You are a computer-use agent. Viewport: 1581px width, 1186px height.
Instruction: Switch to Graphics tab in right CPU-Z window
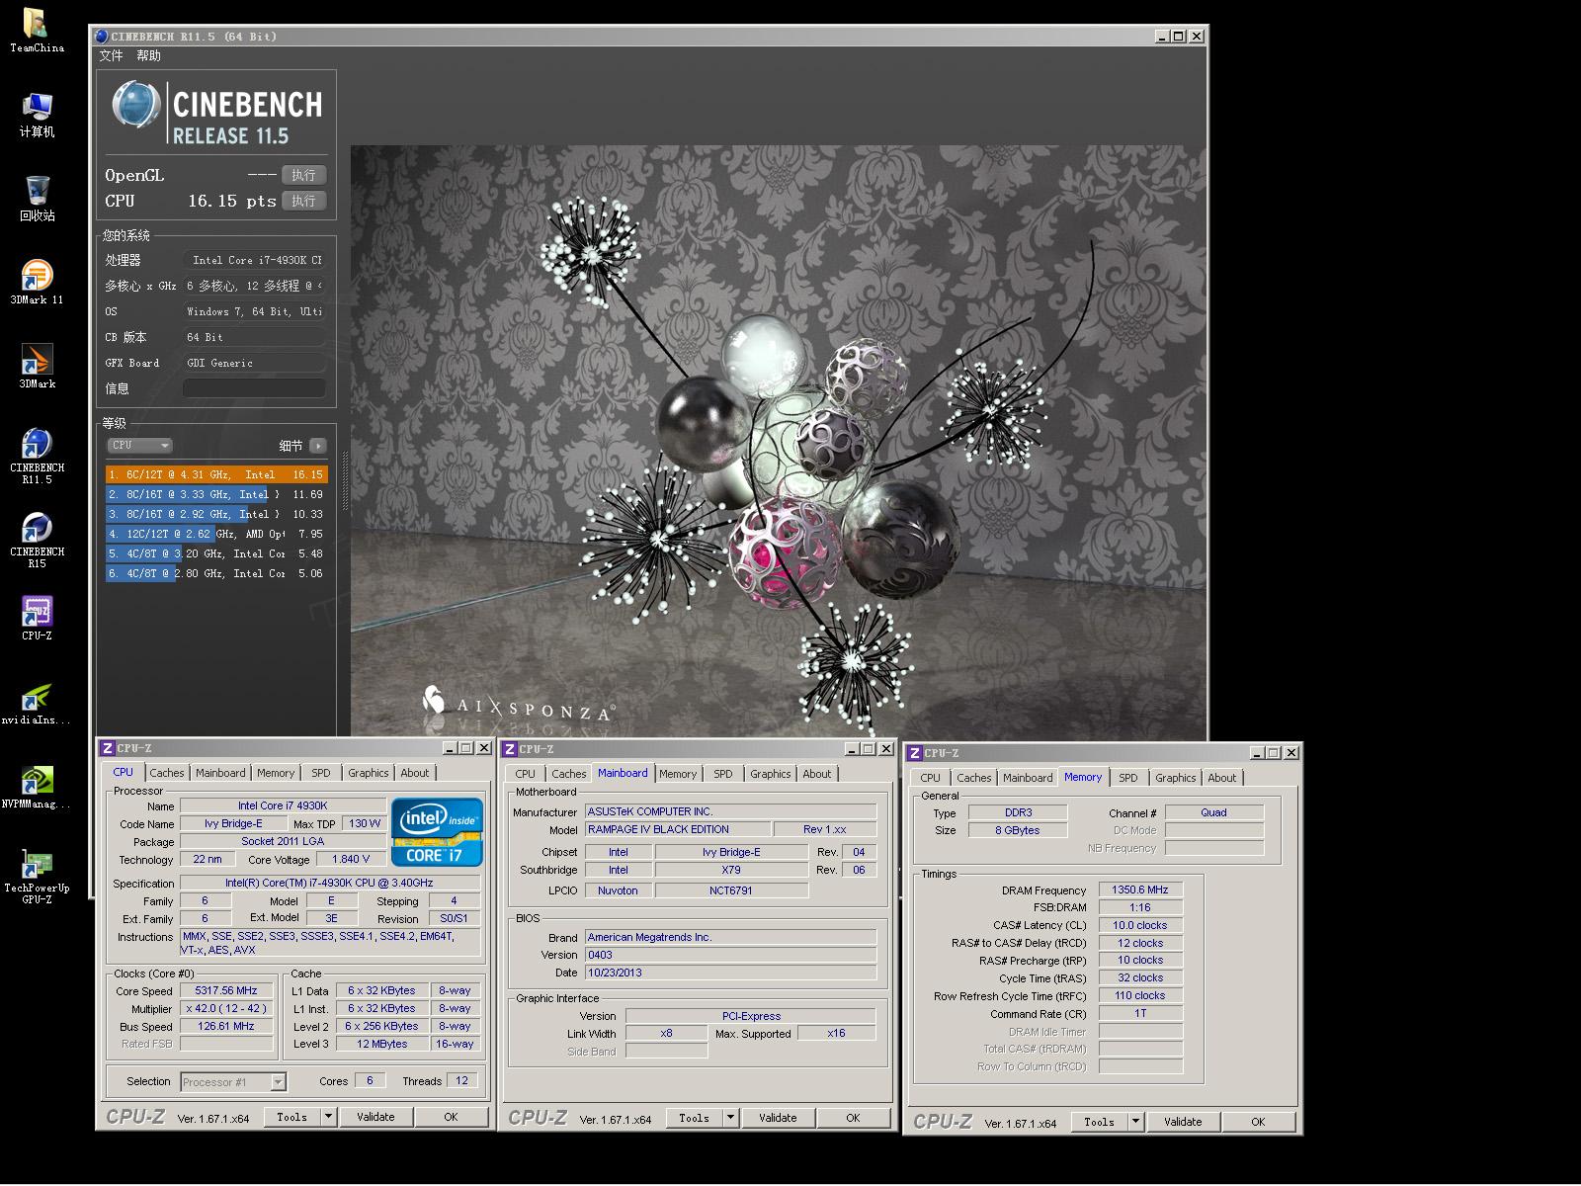point(1176,778)
